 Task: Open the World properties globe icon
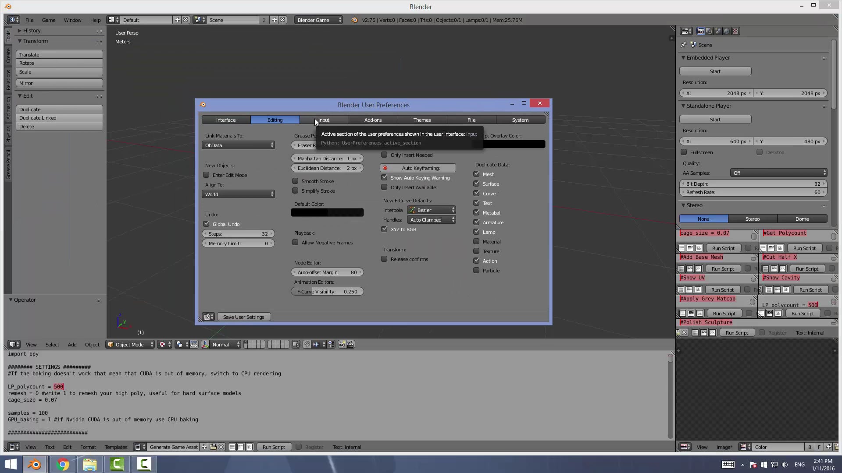(x=727, y=31)
